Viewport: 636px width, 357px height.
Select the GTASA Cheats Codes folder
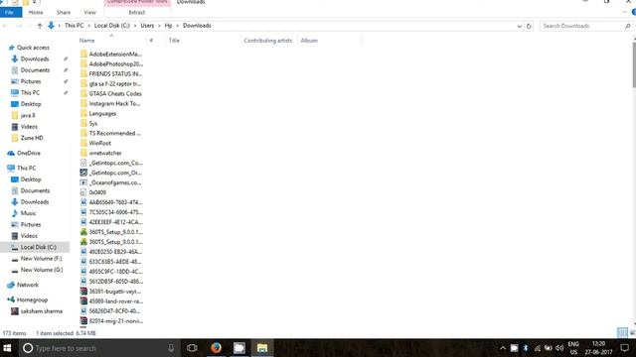(115, 94)
